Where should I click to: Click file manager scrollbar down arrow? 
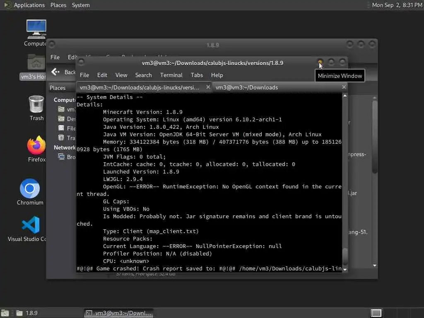(x=374, y=265)
